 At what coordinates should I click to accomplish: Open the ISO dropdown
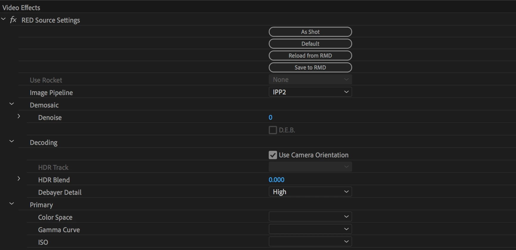(310, 242)
